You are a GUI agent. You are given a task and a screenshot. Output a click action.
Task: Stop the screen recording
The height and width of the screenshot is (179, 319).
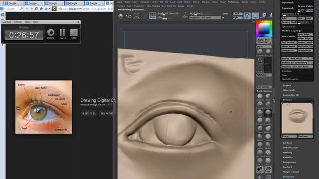tap(74, 34)
